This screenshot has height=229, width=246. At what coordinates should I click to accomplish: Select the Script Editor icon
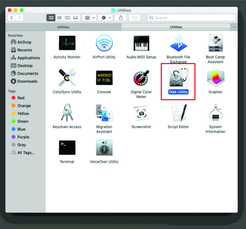click(179, 113)
